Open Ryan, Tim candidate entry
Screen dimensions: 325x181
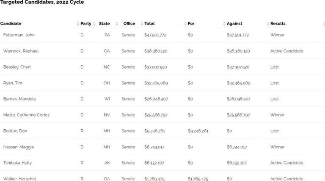pos(13,83)
